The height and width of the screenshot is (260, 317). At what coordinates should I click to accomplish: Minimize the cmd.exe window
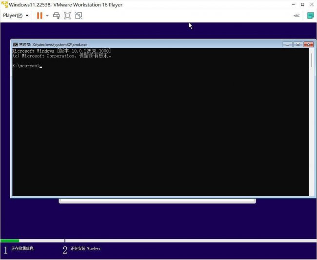(287, 44)
